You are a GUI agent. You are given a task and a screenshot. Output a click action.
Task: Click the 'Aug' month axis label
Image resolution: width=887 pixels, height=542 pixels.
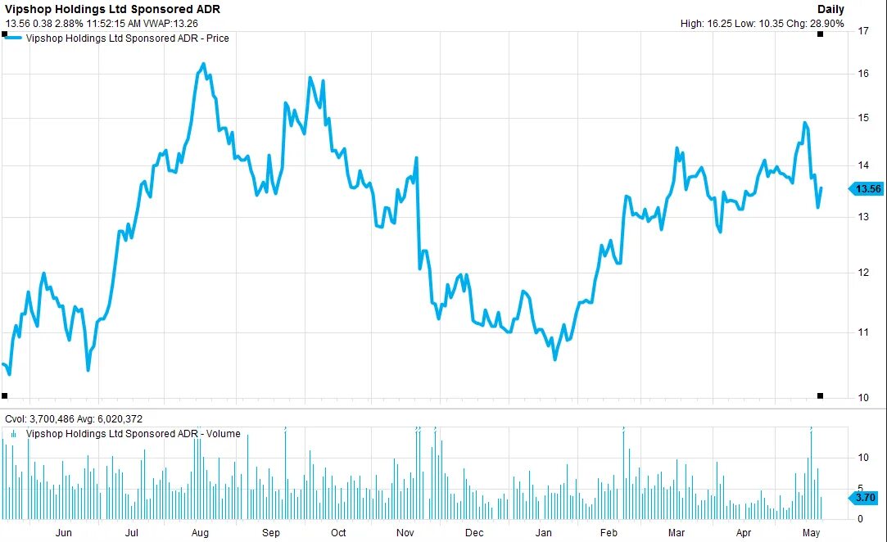point(201,533)
